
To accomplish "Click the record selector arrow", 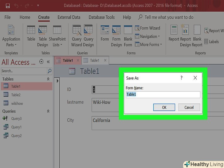I will point(58,81).
